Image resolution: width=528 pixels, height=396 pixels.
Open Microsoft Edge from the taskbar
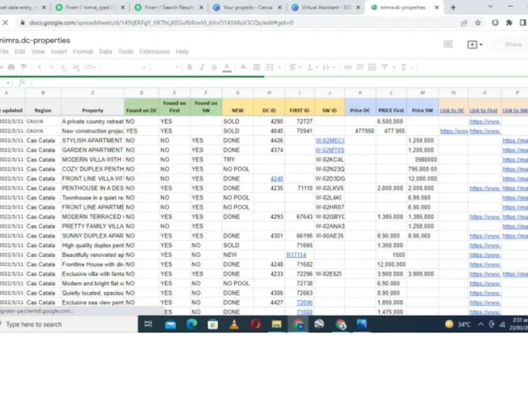point(192,324)
